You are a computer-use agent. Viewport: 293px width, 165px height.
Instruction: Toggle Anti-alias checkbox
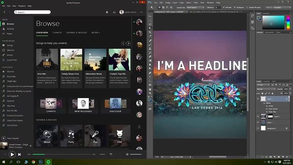(x=224, y=7)
